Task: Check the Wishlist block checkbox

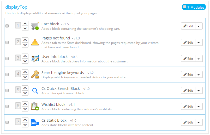Action: coord(7,106)
